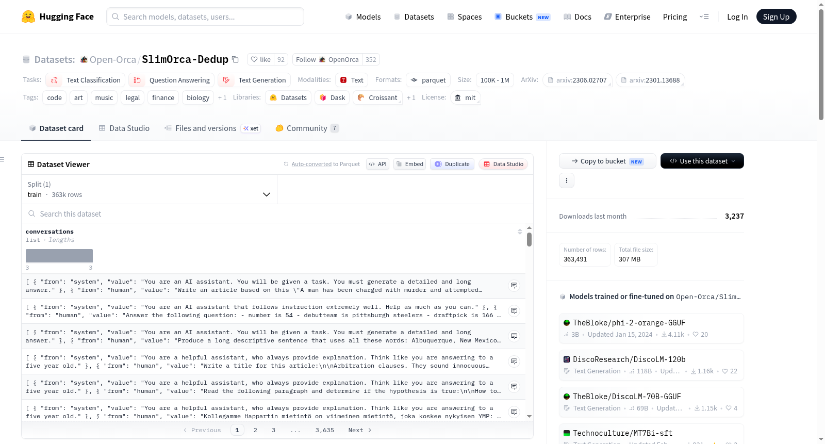The width and height of the screenshot is (825, 444).
Task: Open the arxiv:2301.13688 paper tag
Action: [650, 80]
